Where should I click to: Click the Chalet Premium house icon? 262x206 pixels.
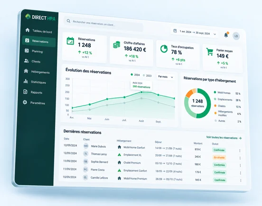(119, 162)
